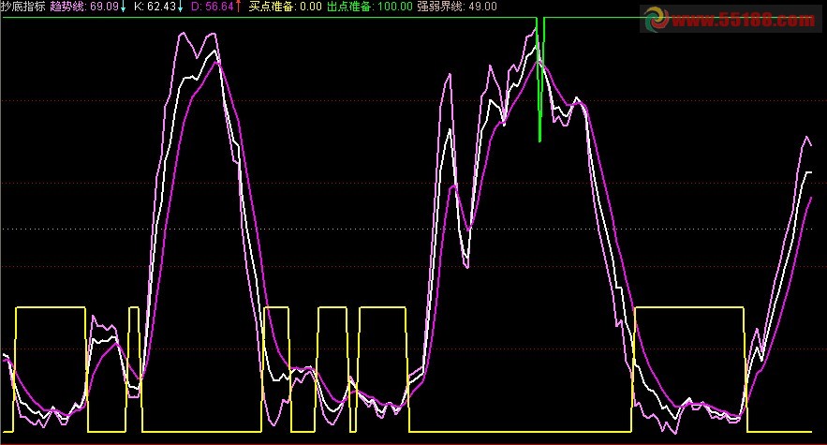Click the K: 62.43 value label
The width and height of the screenshot is (827, 445).
tap(155, 7)
